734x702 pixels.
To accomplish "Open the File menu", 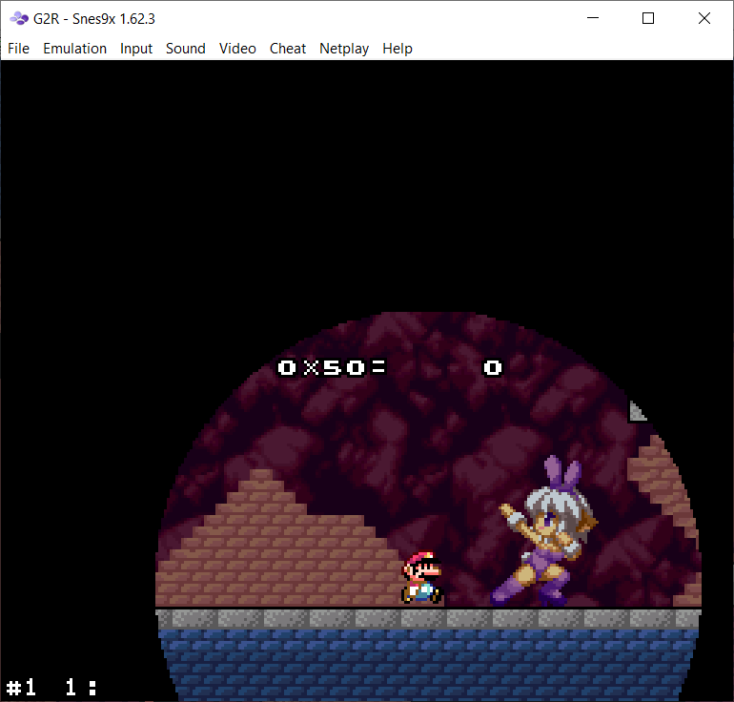I will 18,49.
